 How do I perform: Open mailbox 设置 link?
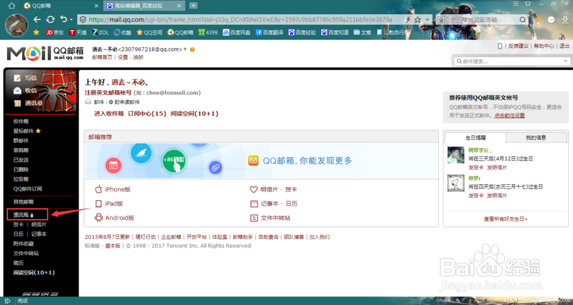(123, 57)
